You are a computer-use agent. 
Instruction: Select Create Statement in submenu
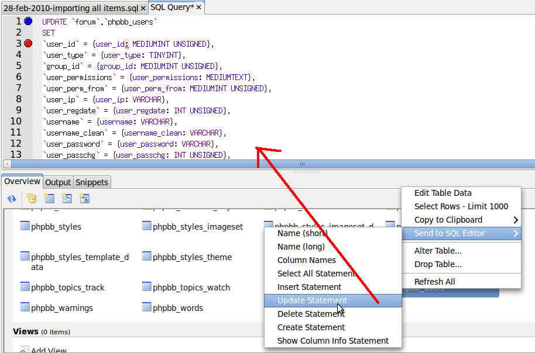[332, 327]
